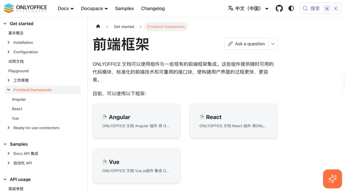Open the ONLYOFFICE Developers logo home link
345x192 pixels.
[25, 8]
